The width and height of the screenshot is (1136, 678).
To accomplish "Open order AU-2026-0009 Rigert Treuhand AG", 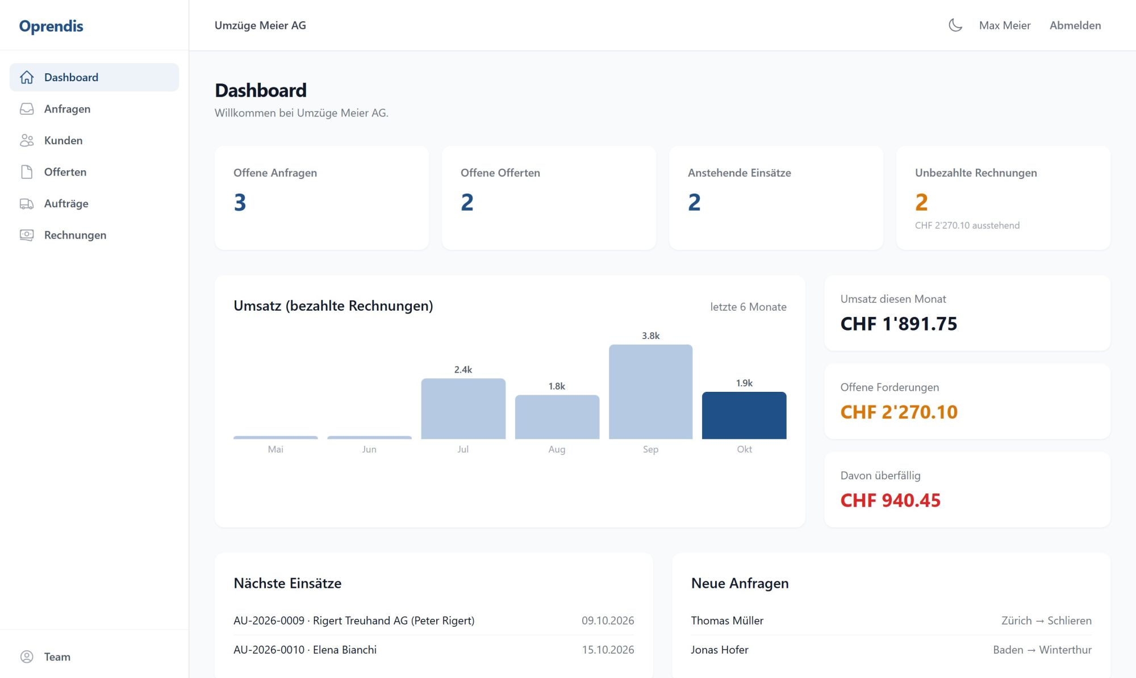I will click(x=434, y=621).
